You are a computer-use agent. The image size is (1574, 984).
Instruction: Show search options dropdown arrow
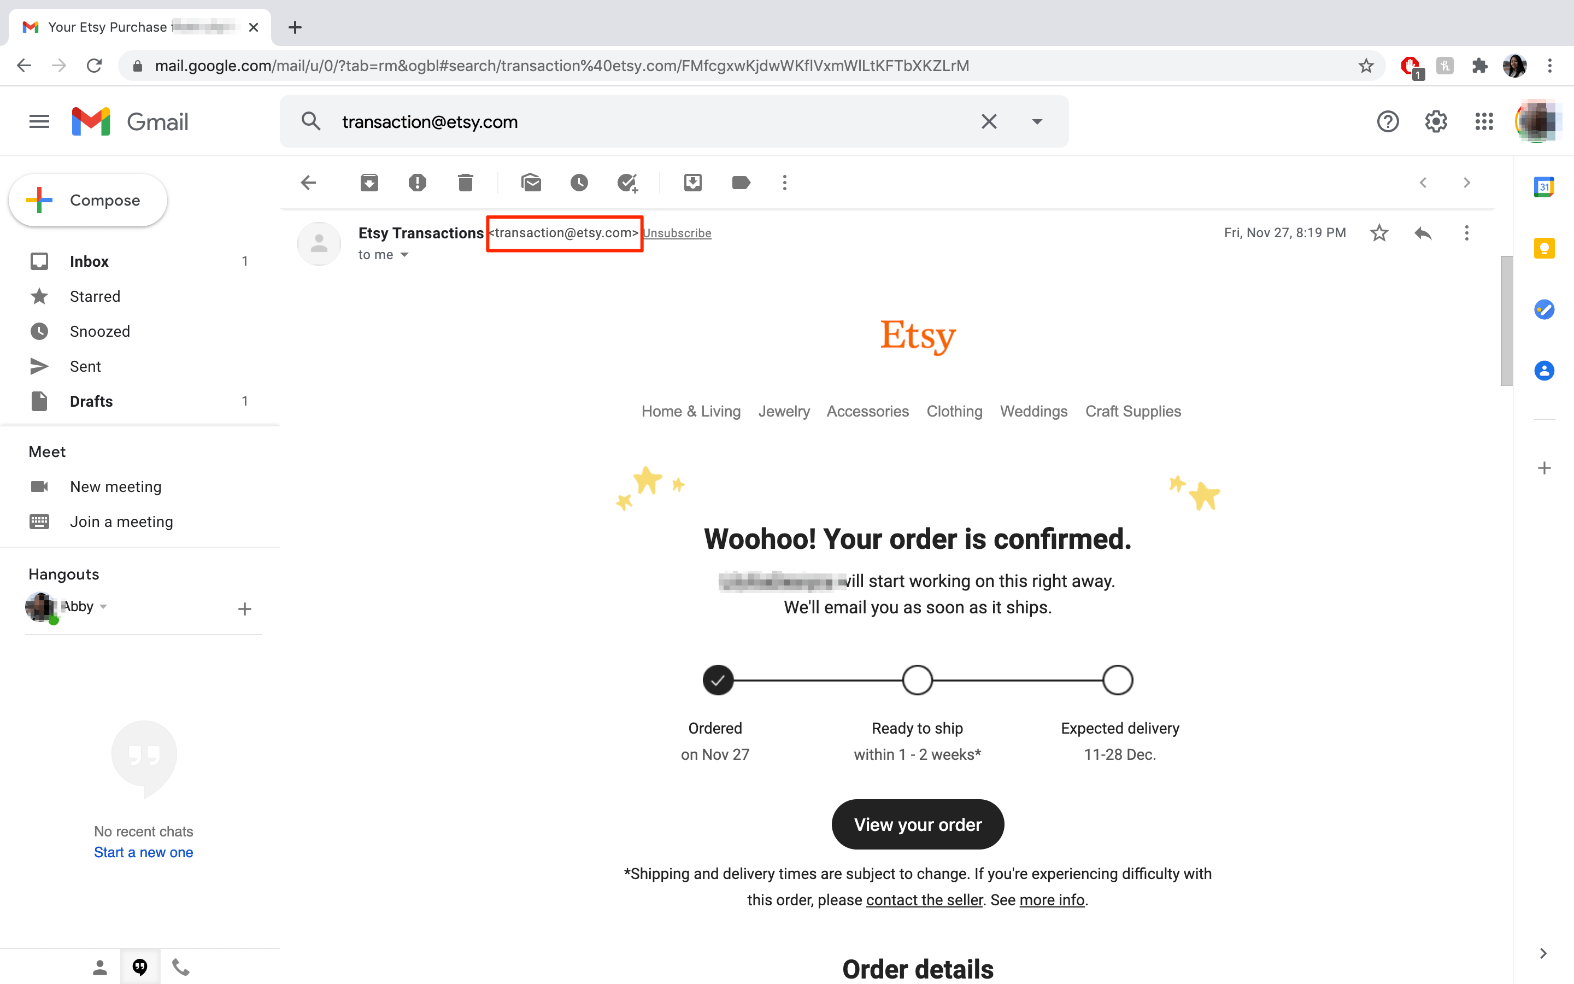[x=1037, y=122]
